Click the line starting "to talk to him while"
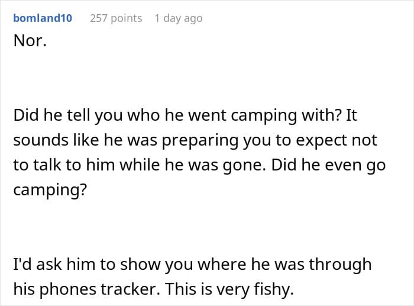 click(199, 165)
